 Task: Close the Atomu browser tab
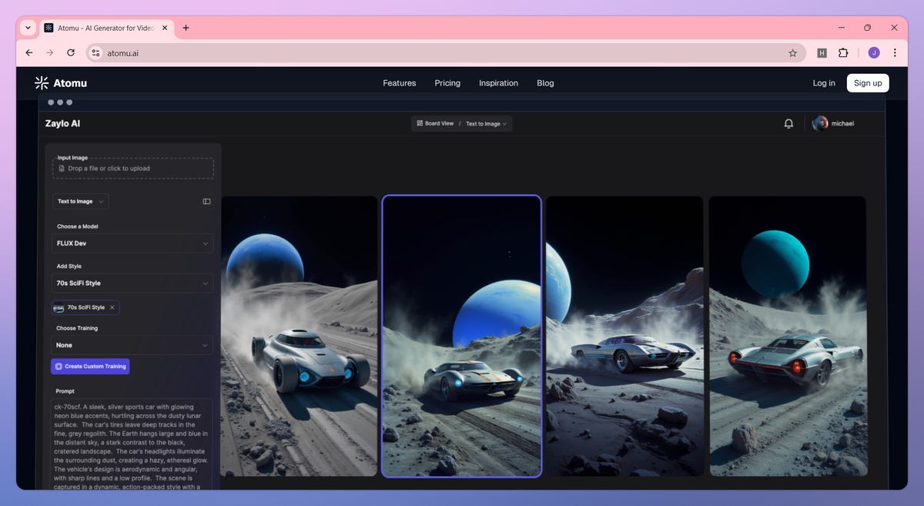166,28
